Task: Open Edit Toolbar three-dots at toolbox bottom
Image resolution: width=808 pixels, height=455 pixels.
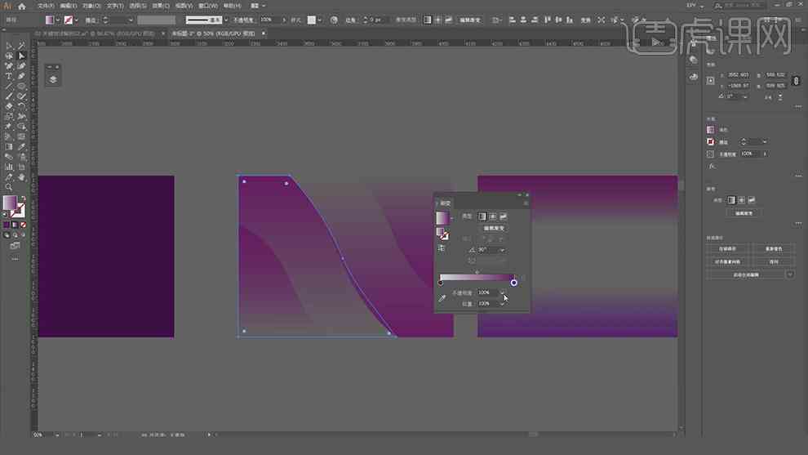Action: (15, 259)
